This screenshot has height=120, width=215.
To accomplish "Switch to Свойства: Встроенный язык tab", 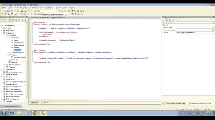I will pos(200,104).
